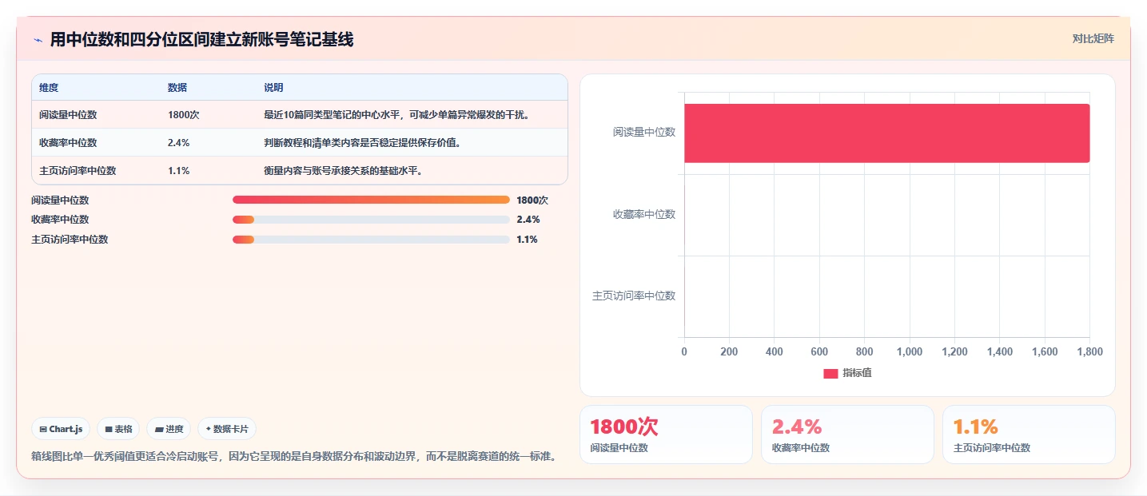Click footer note starting 箱线图比单一优秀阈值

tap(294, 457)
